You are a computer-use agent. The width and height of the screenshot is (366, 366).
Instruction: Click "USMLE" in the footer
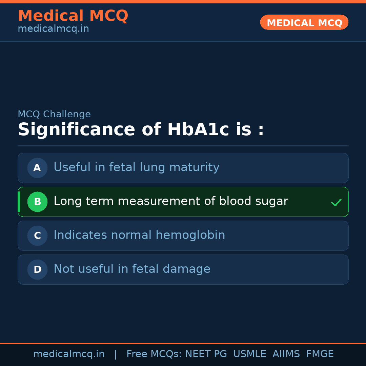pos(249,354)
